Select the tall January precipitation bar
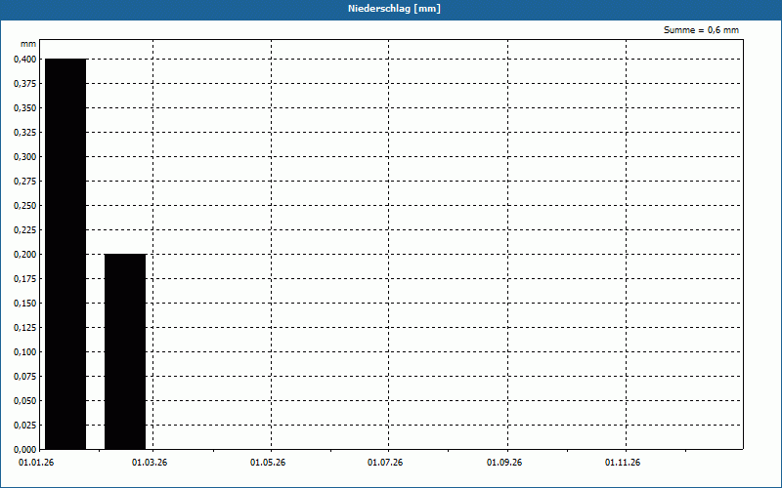Image resolution: width=782 pixels, height=488 pixels. 65,254
